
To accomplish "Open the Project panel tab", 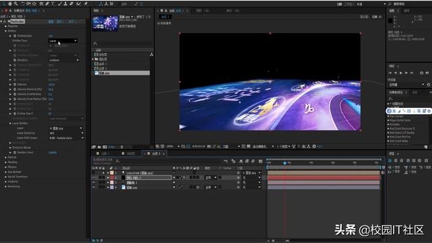I will (x=96, y=11).
